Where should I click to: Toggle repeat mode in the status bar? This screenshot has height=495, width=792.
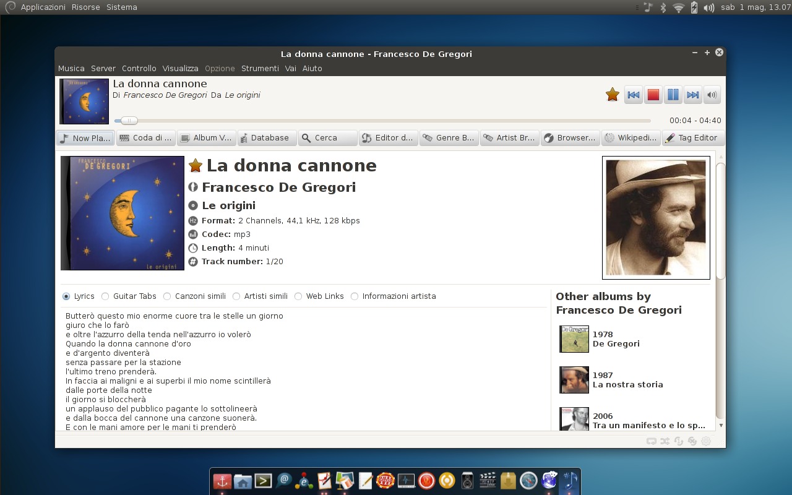pyautogui.click(x=651, y=441)
